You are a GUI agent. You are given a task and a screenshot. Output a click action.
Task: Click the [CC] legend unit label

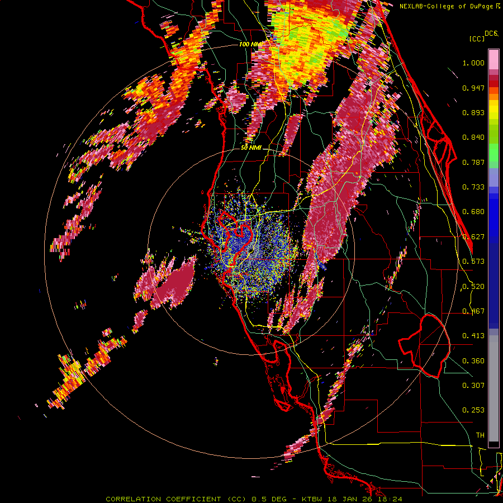[x=477, y=39]
